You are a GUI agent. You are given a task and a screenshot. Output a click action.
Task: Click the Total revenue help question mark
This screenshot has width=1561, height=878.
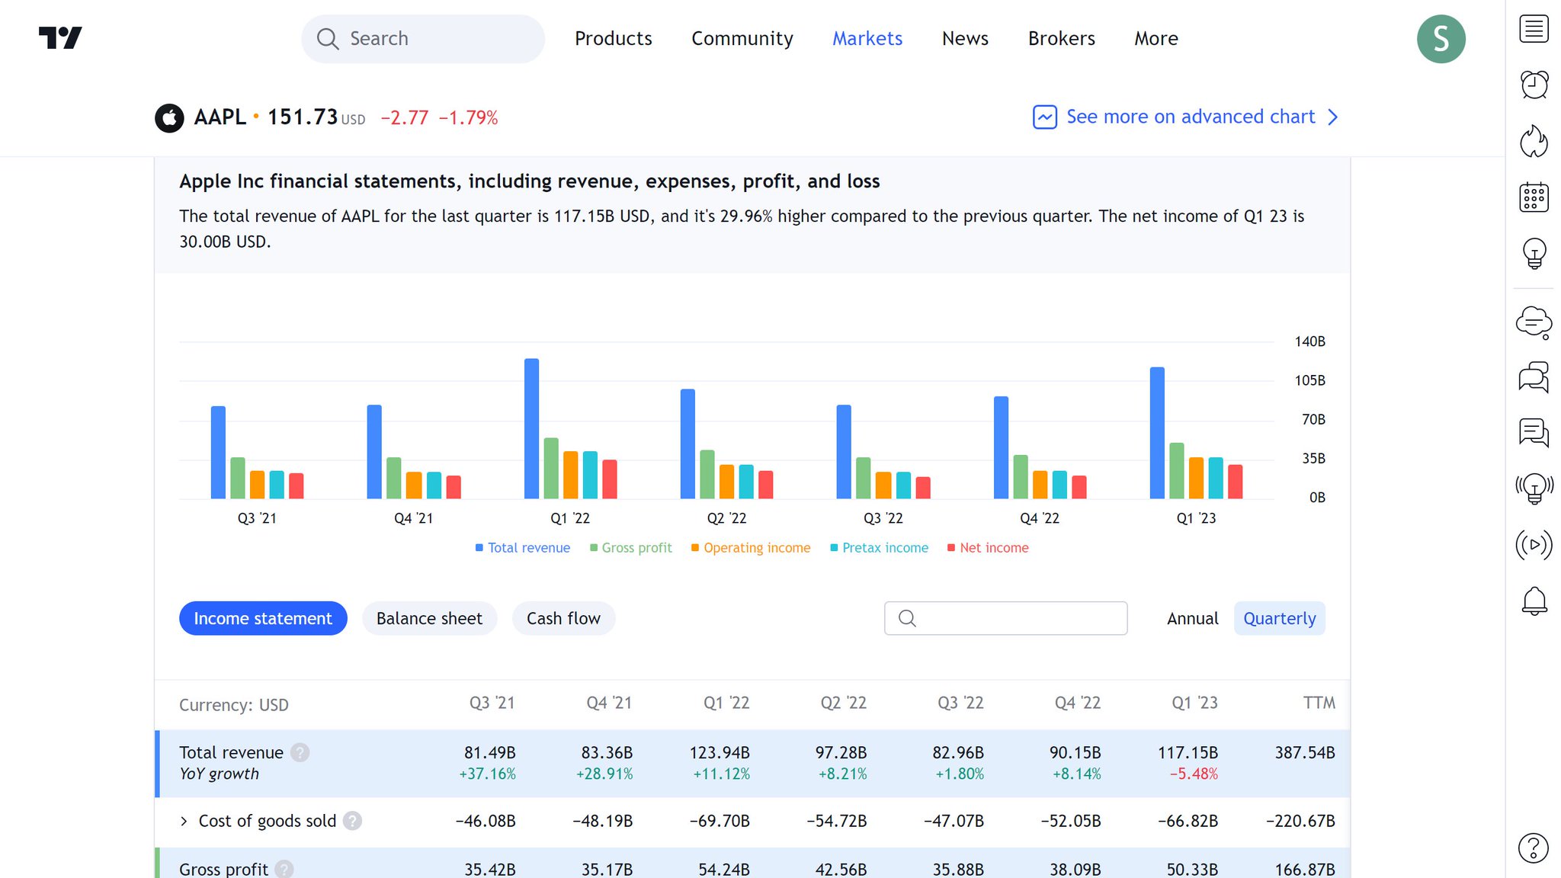click(x=300, y=752)
